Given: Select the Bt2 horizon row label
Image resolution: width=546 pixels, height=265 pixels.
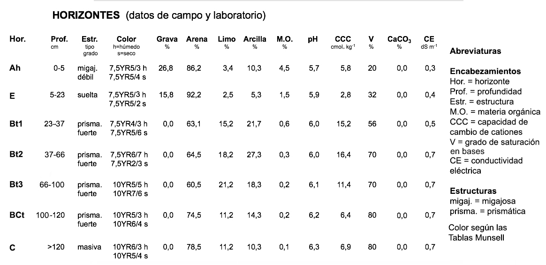Looking at the screenshot, I should (x=16, y=155).
